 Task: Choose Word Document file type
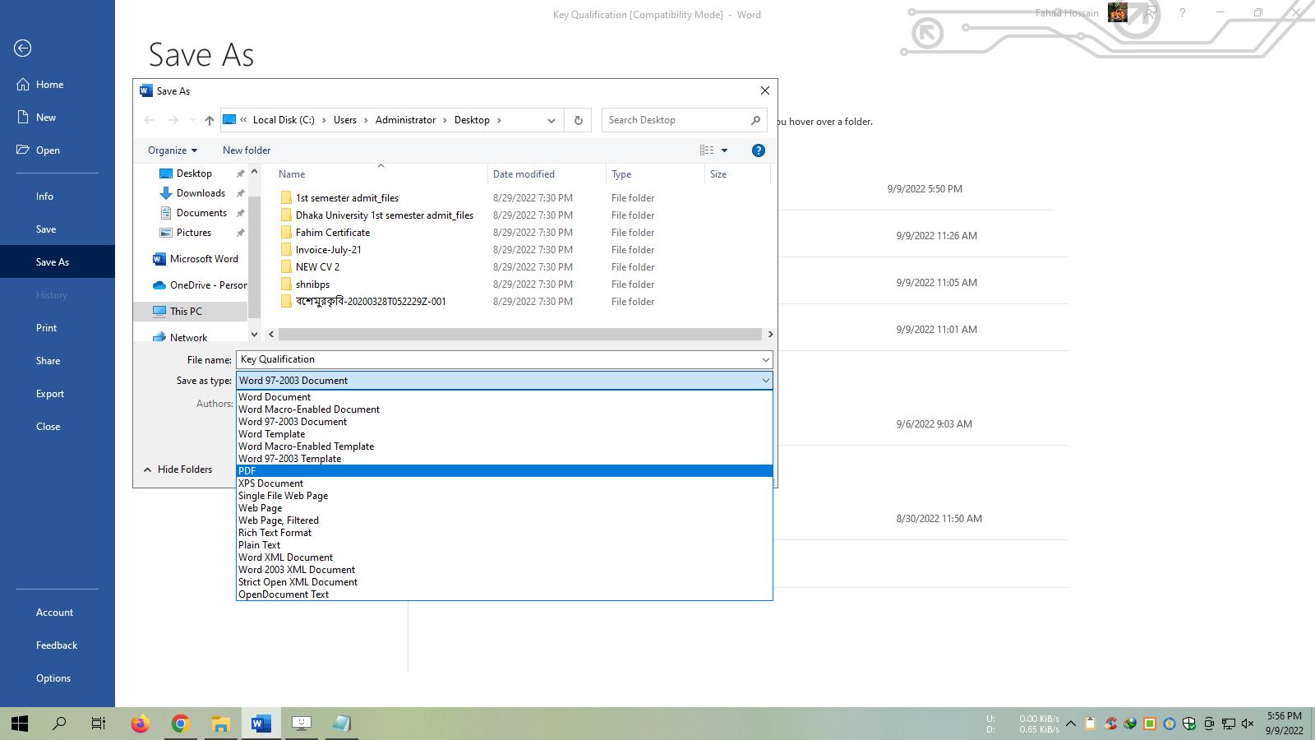(505, 397)
